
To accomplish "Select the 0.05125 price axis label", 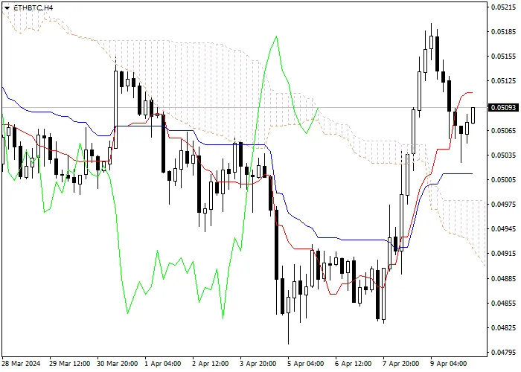I will (504, 81).
